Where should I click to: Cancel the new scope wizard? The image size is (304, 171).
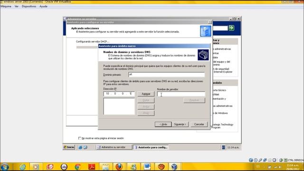(x=199, y=124)
